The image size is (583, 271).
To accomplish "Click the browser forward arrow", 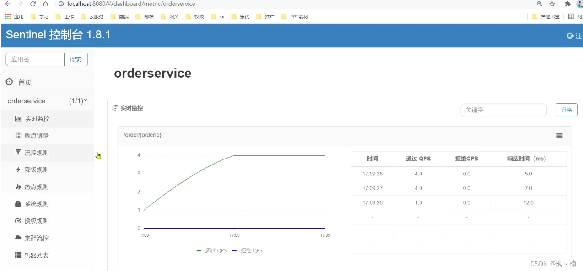I will (20, 4).
